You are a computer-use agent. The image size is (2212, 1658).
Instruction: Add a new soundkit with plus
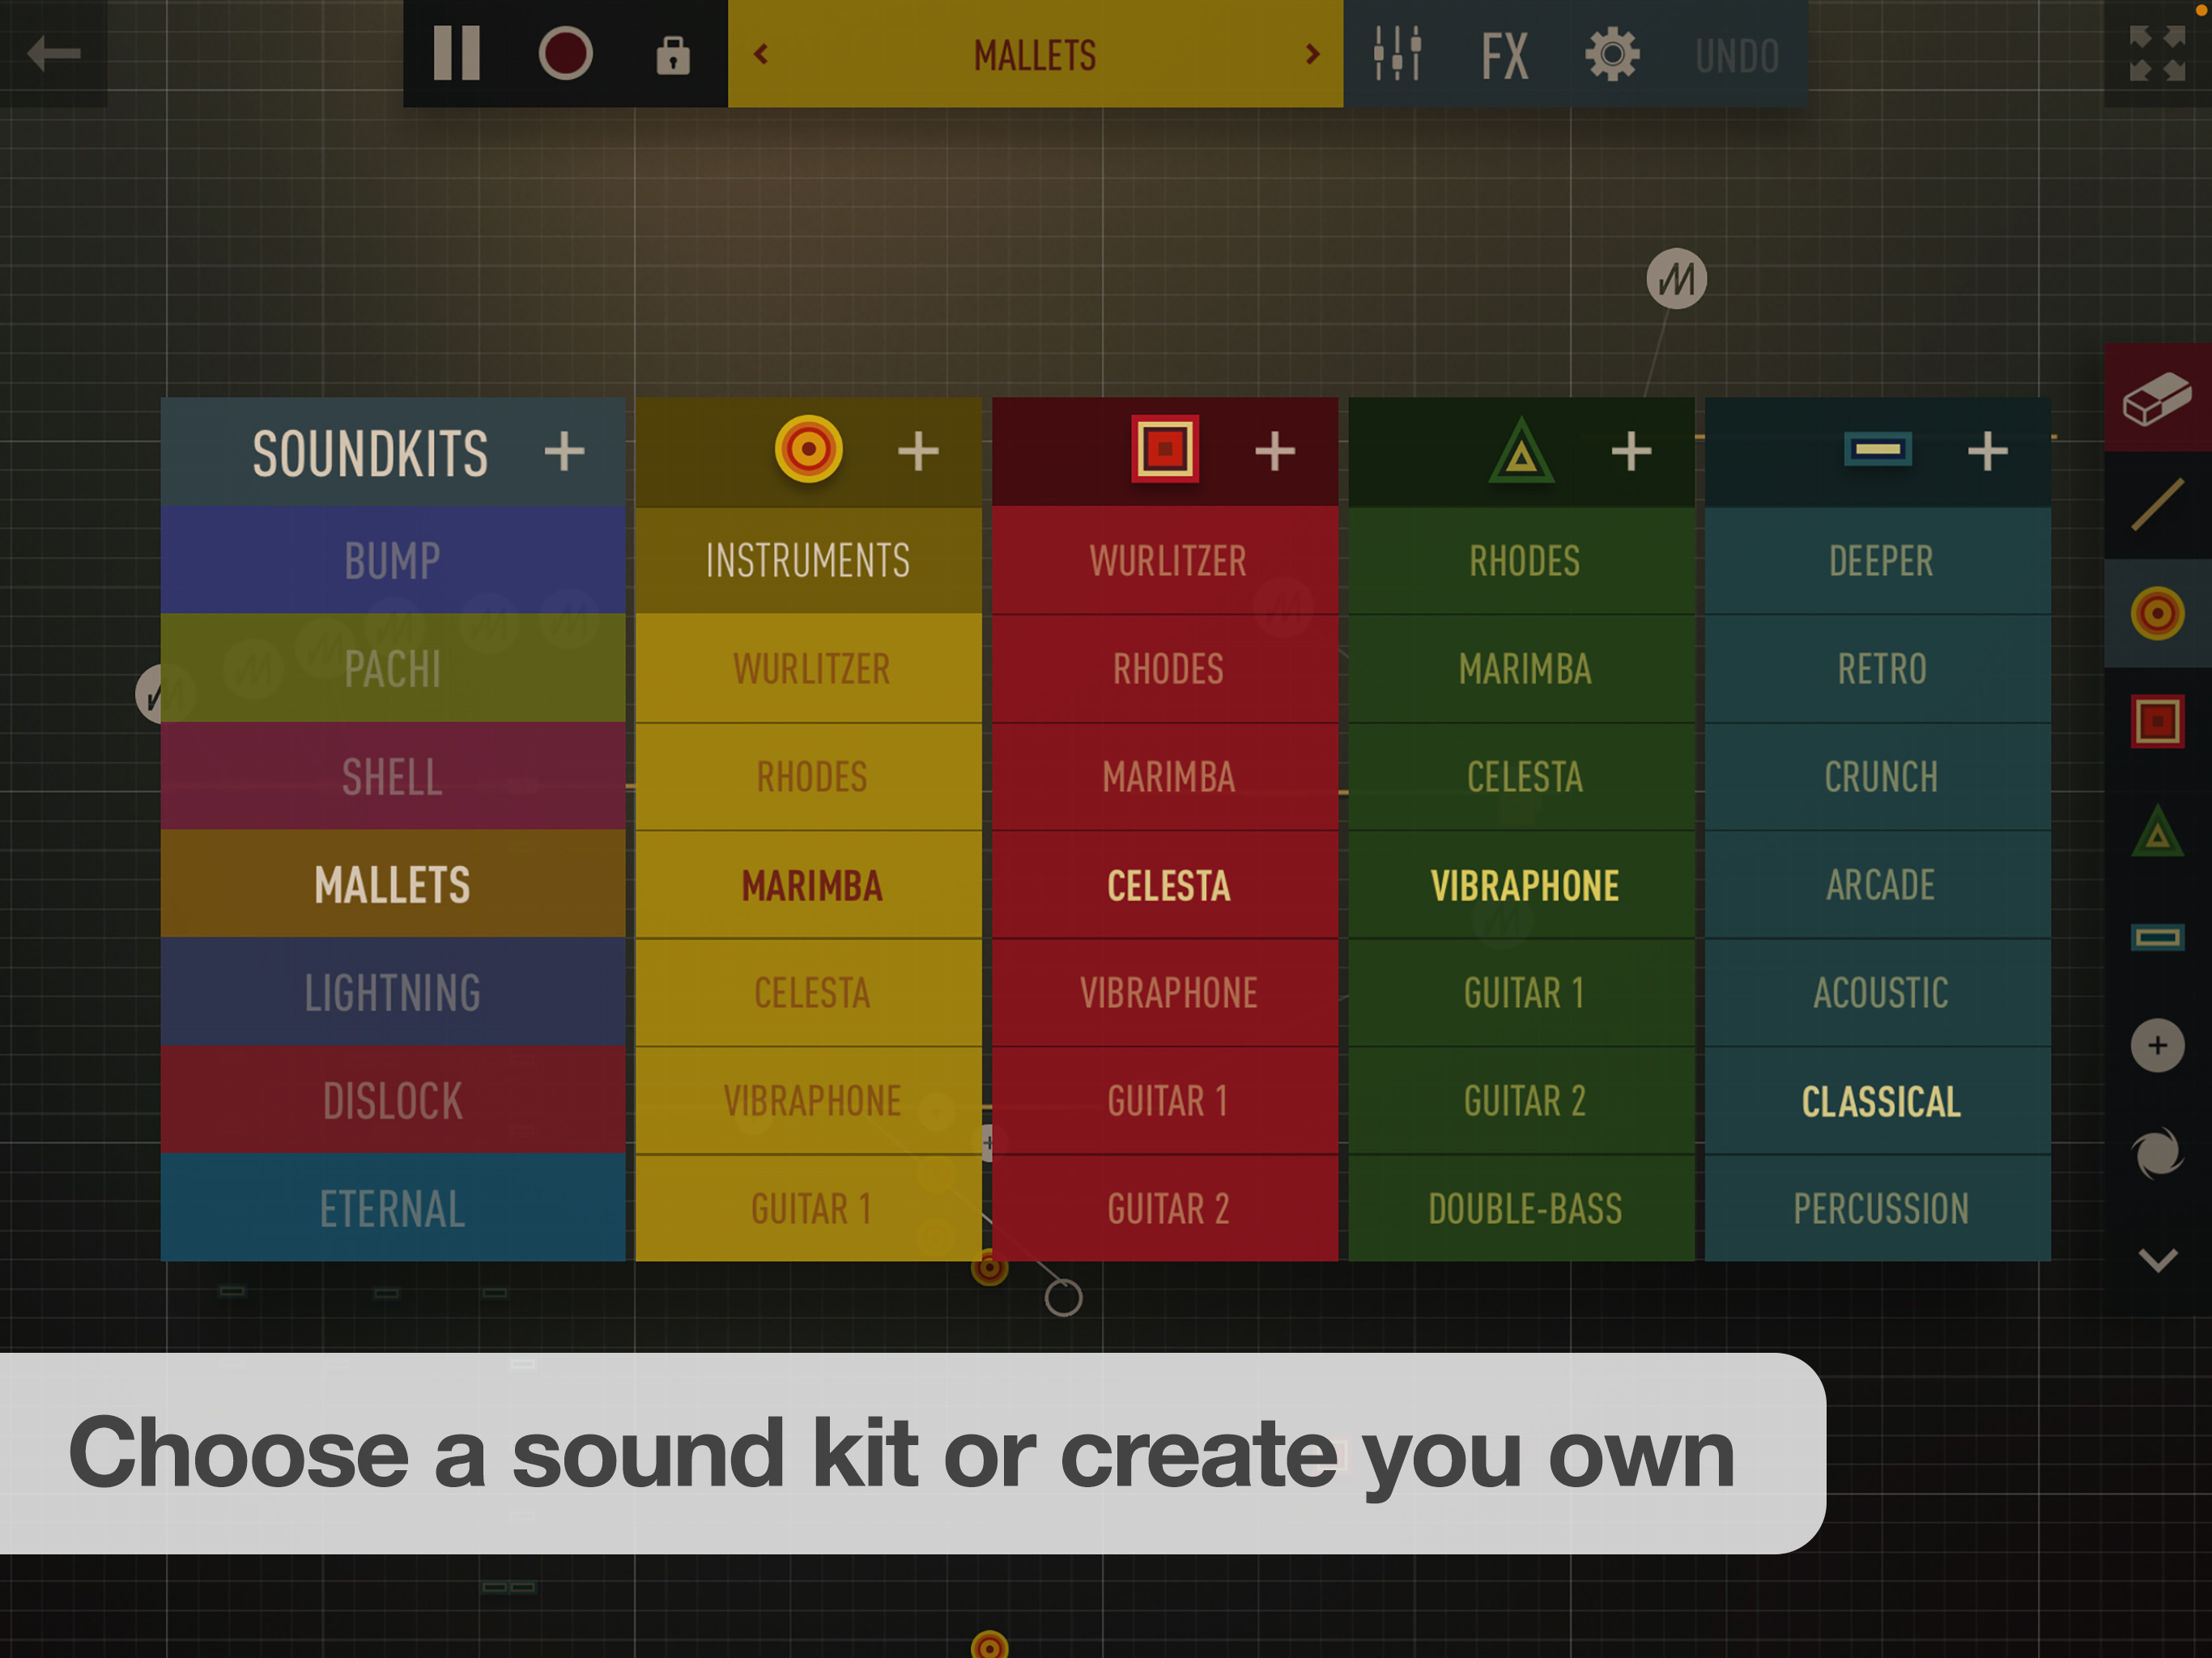[564, 451]
